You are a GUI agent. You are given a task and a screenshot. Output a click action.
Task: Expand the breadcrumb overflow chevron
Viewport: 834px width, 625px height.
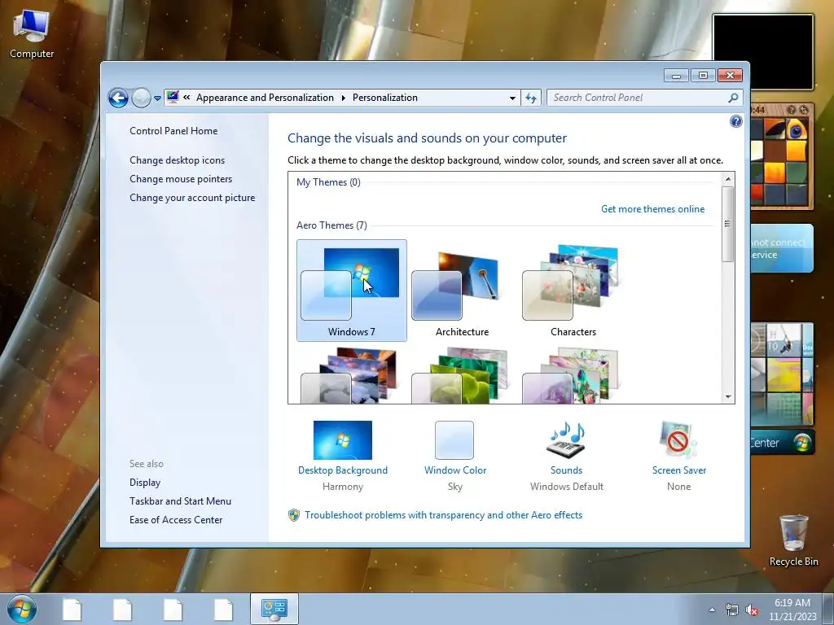click(187, 98)
